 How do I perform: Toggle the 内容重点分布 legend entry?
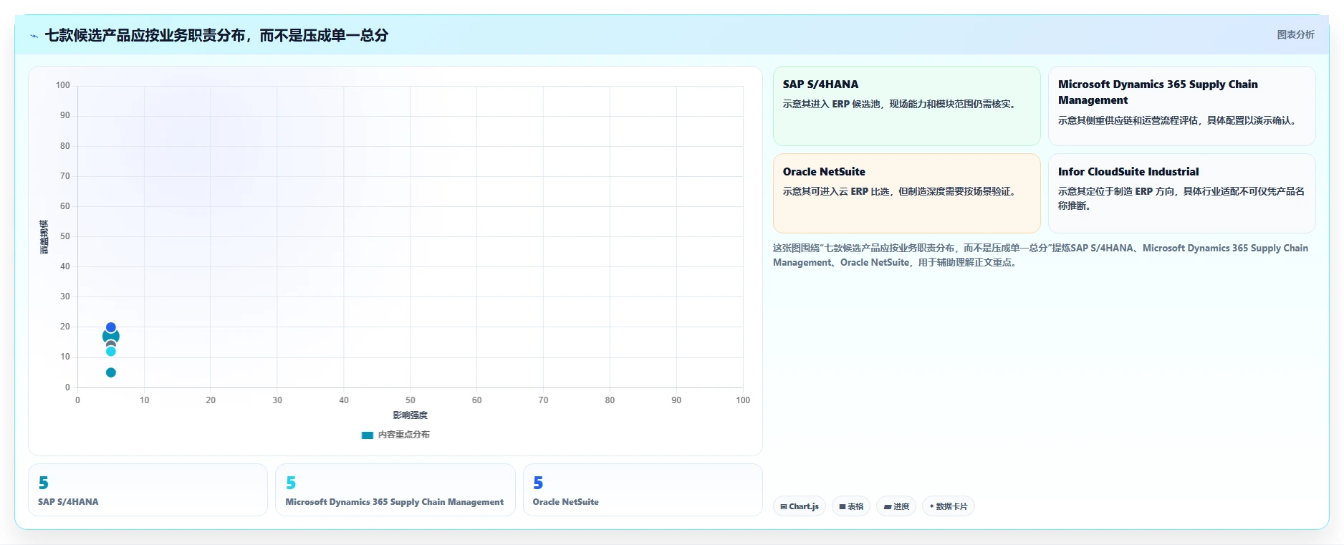(395, 435)
